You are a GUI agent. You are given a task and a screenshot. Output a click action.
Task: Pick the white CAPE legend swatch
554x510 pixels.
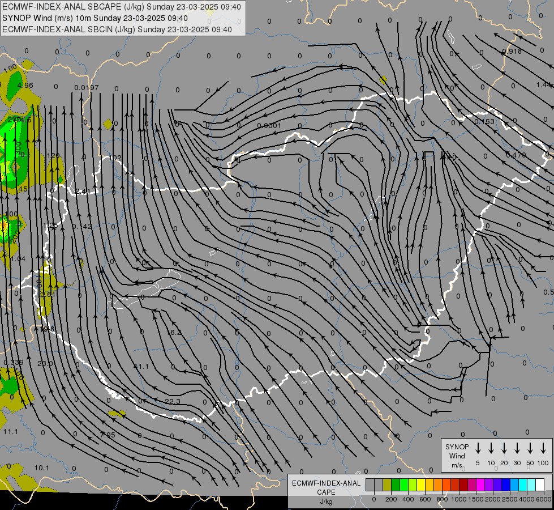[x=539, y=484]
